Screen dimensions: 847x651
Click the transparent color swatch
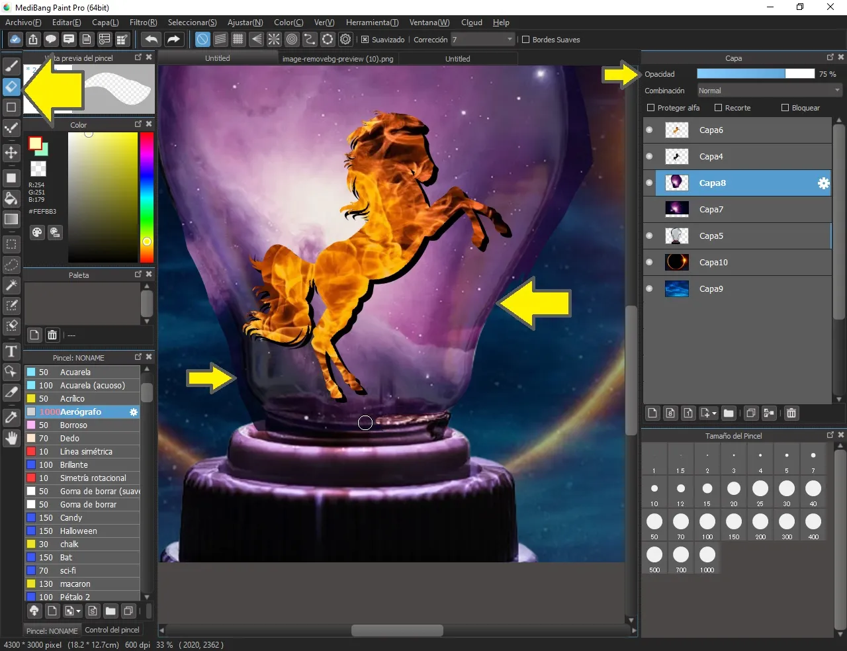click(38, 168)
